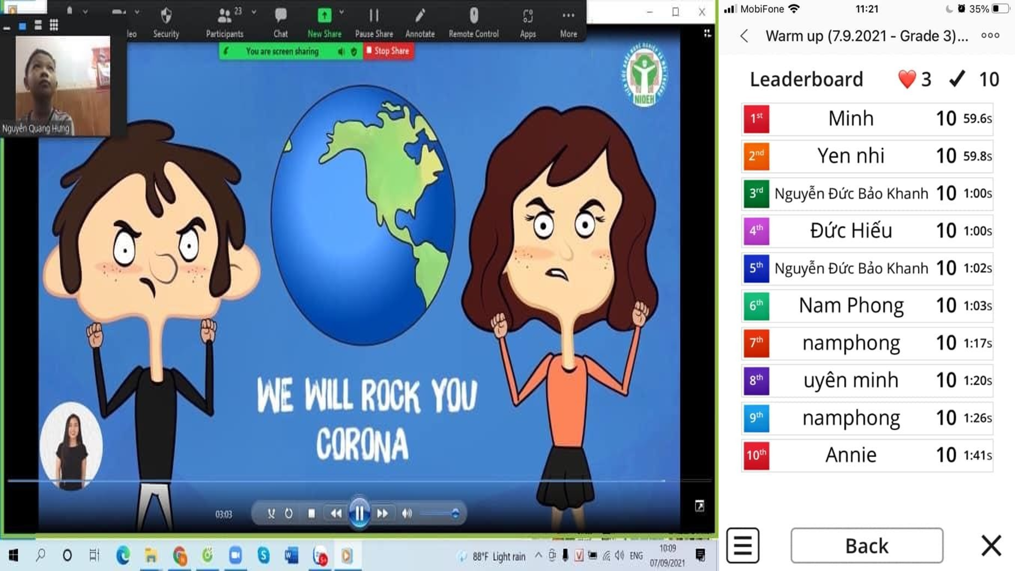Viewport: 1015px width, 571px height.
Task: Open Task View on taskbar
Action: (x=94, y=555)
